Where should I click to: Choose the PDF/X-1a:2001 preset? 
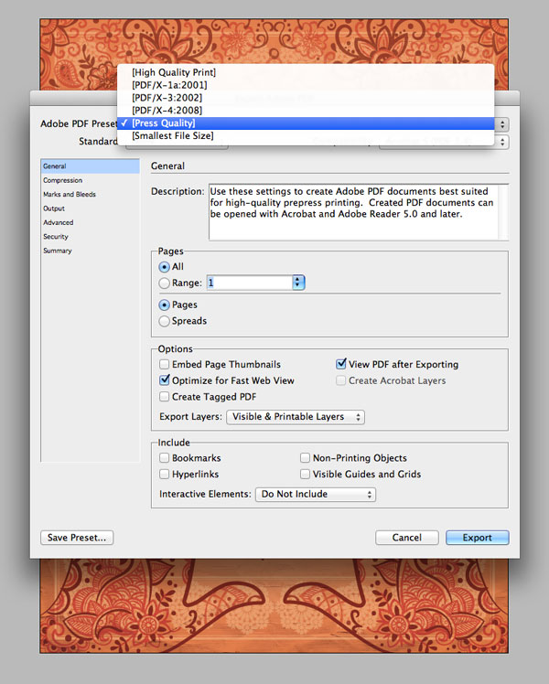pyautogui.click(x=306, y=85)
